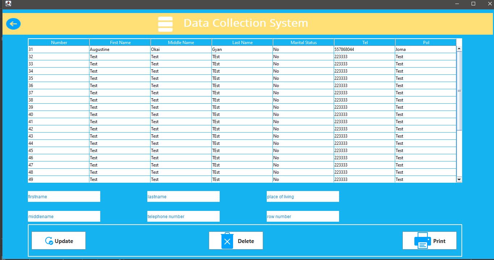Click the Marital Status column header
Viewport: 494px width, 260px height.
(304, 42)
